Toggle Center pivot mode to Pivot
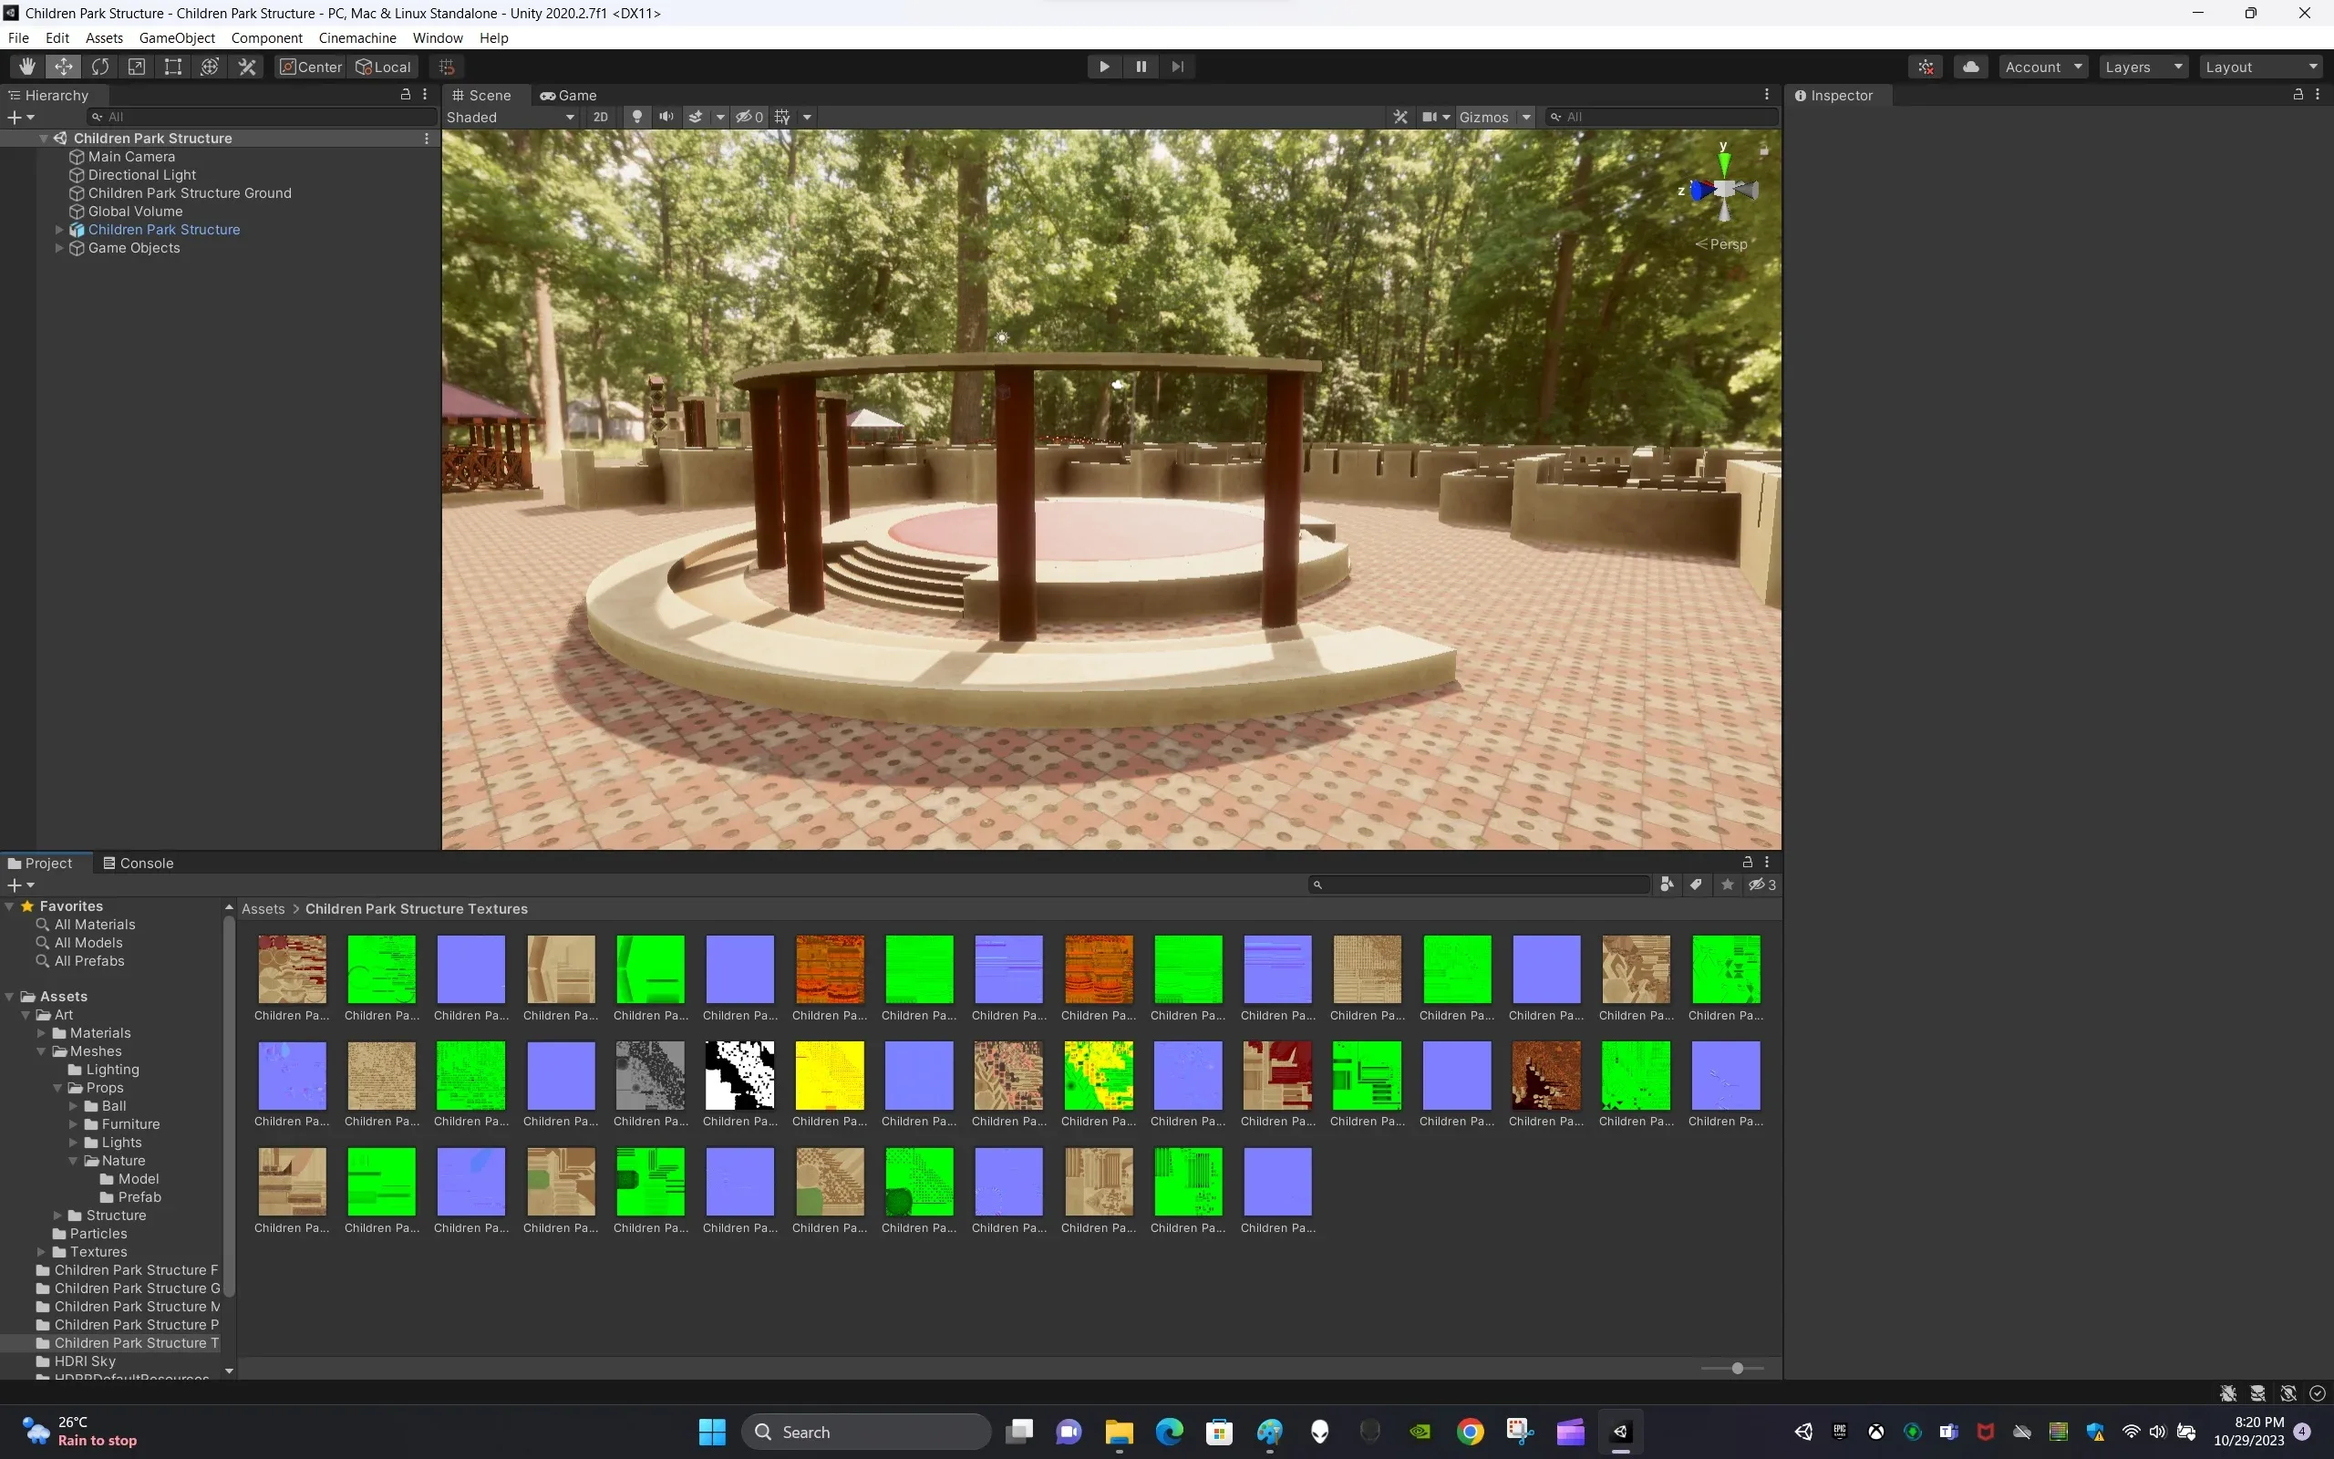 point(310,66)
